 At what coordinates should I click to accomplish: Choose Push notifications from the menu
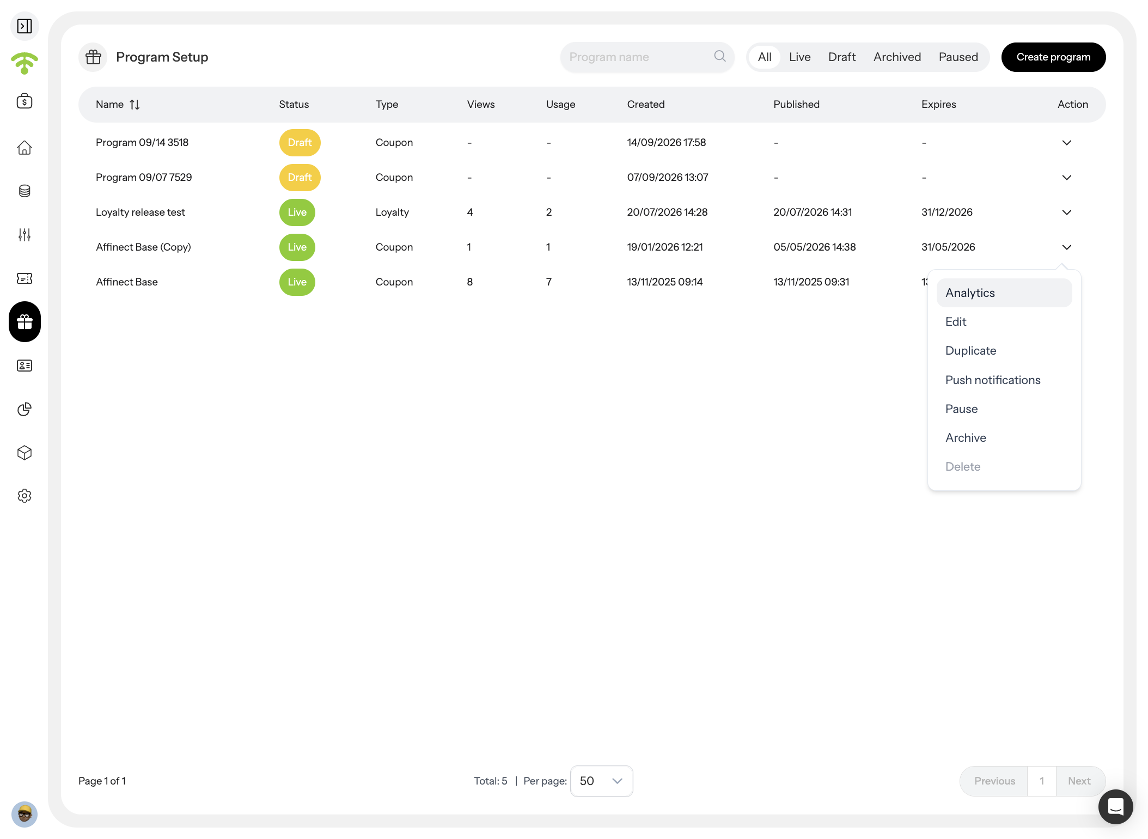click(x=1004, y=380)
